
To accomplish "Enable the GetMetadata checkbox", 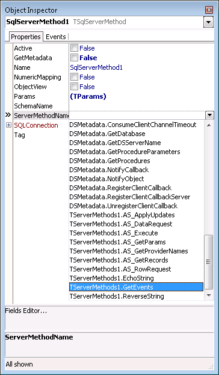I will (75, 58).
